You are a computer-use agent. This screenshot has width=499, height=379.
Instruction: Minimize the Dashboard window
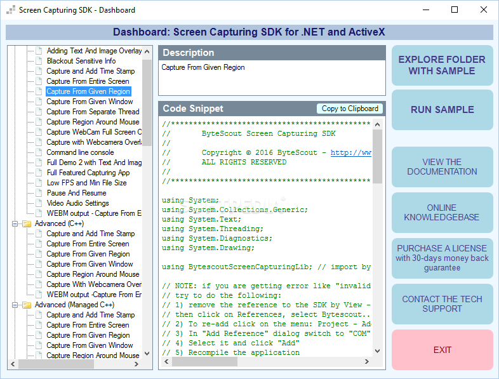pyautogui.click(x=426, y=10)
